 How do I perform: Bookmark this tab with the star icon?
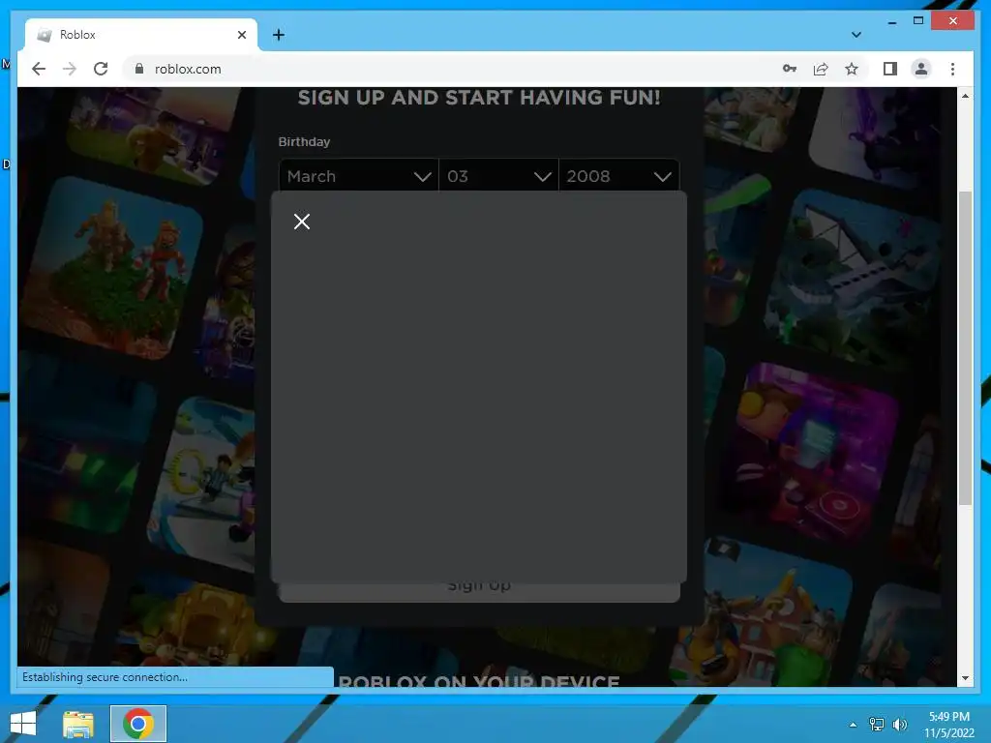click(x=852, y=69)
